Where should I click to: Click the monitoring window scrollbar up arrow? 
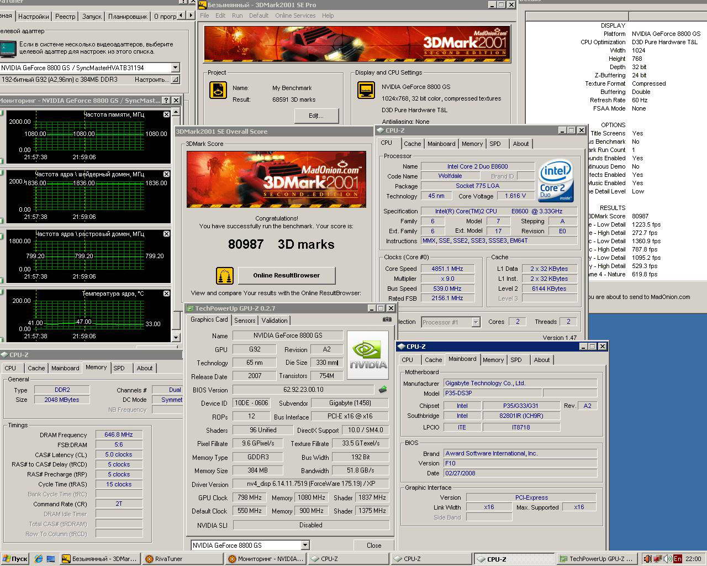(176, 112)
